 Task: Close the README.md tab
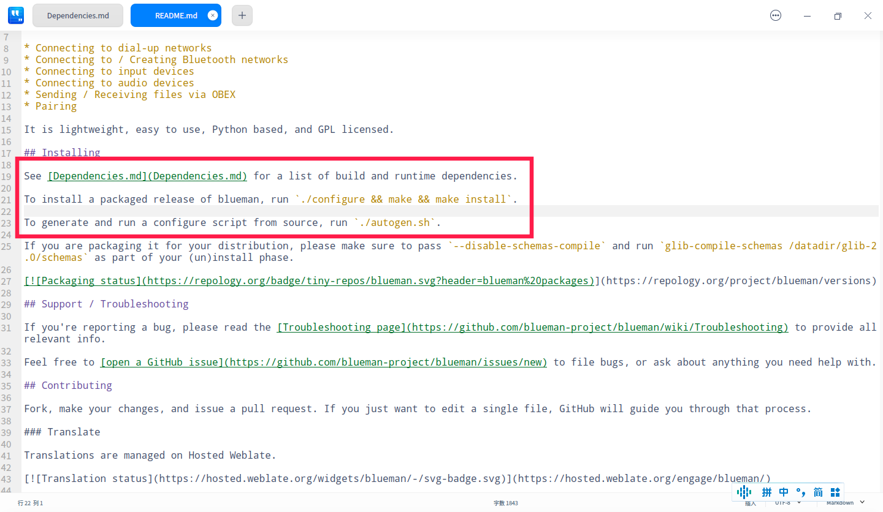tap(213, 15)
